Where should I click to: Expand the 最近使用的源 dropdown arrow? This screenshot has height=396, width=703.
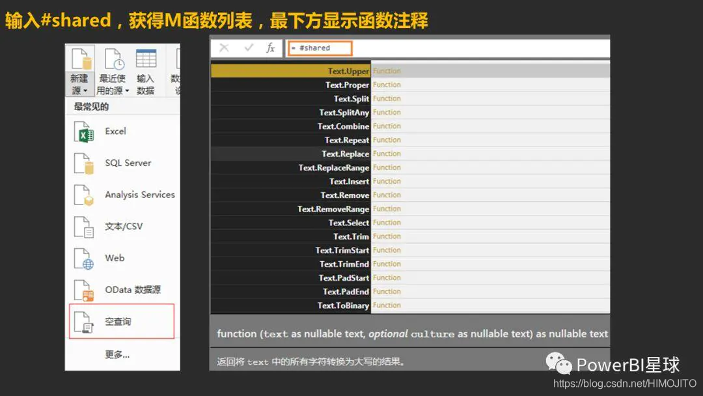127,91
